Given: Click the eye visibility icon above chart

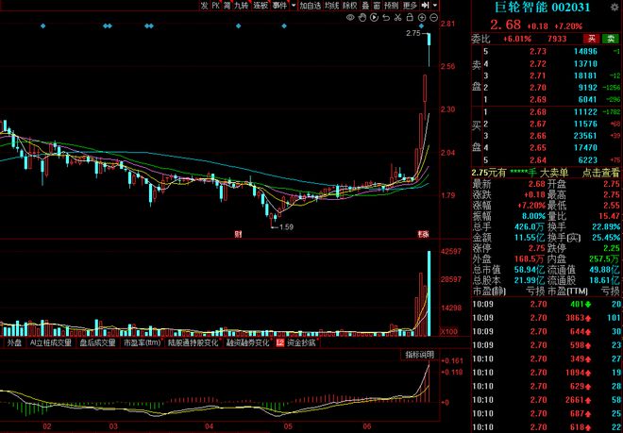Looking at the screenshot, I should pos(350,17).
